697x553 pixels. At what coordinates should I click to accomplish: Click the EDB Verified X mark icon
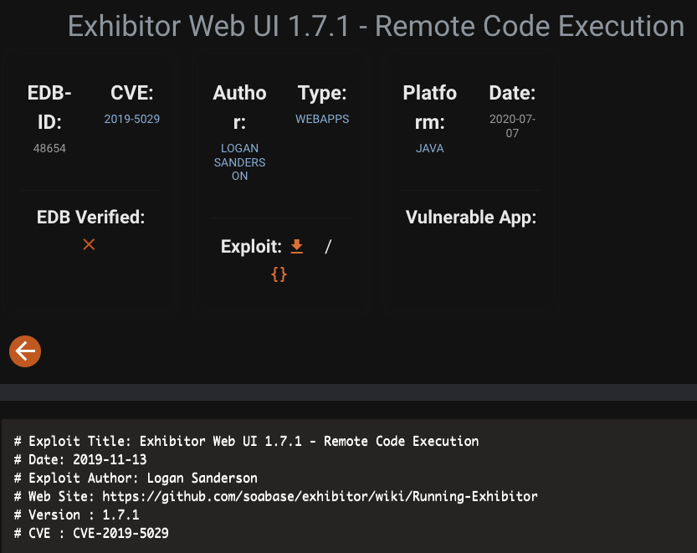[x=89, y=244]
